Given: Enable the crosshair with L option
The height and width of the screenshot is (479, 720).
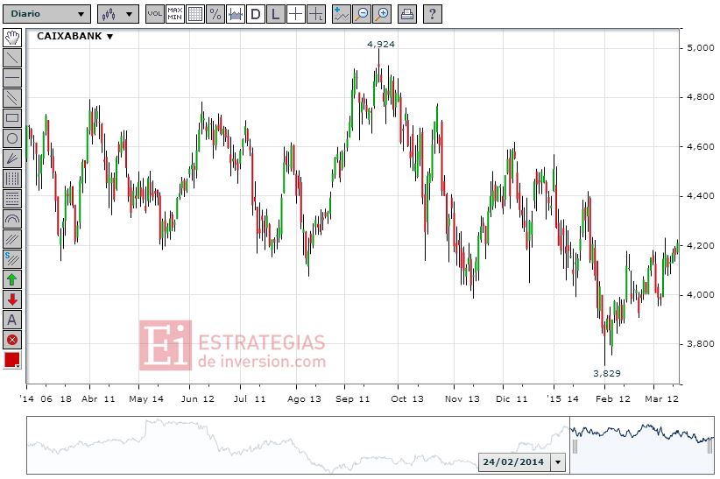Looking at the screenshot, I should click(x=316, y=14).
